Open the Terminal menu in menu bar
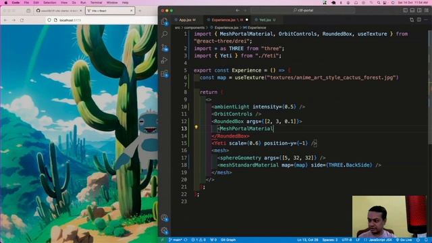Image resolution: width=432 pixels, height=243 pixels. 96,3
